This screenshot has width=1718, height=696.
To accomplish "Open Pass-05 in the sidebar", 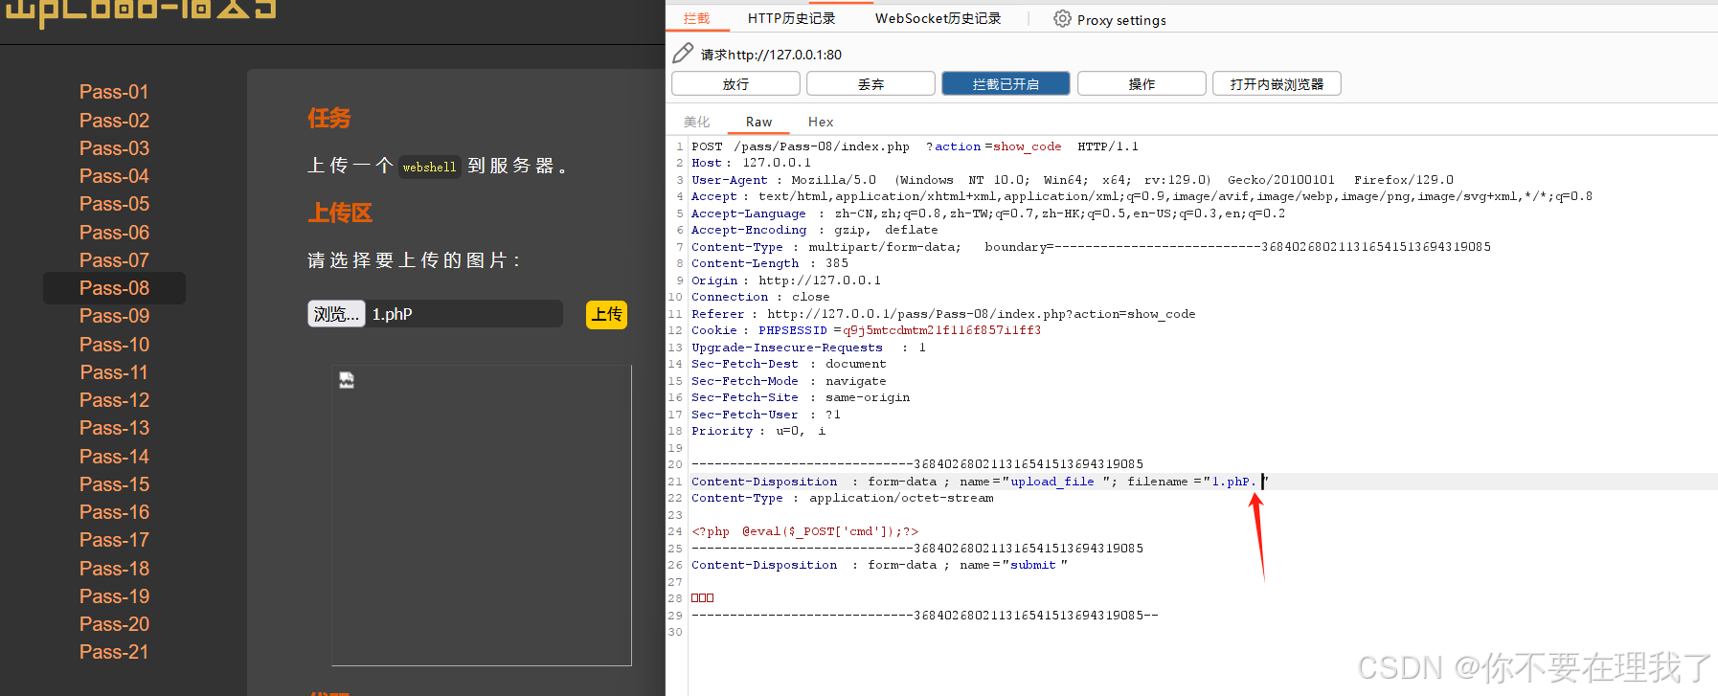I will (114, 204).
